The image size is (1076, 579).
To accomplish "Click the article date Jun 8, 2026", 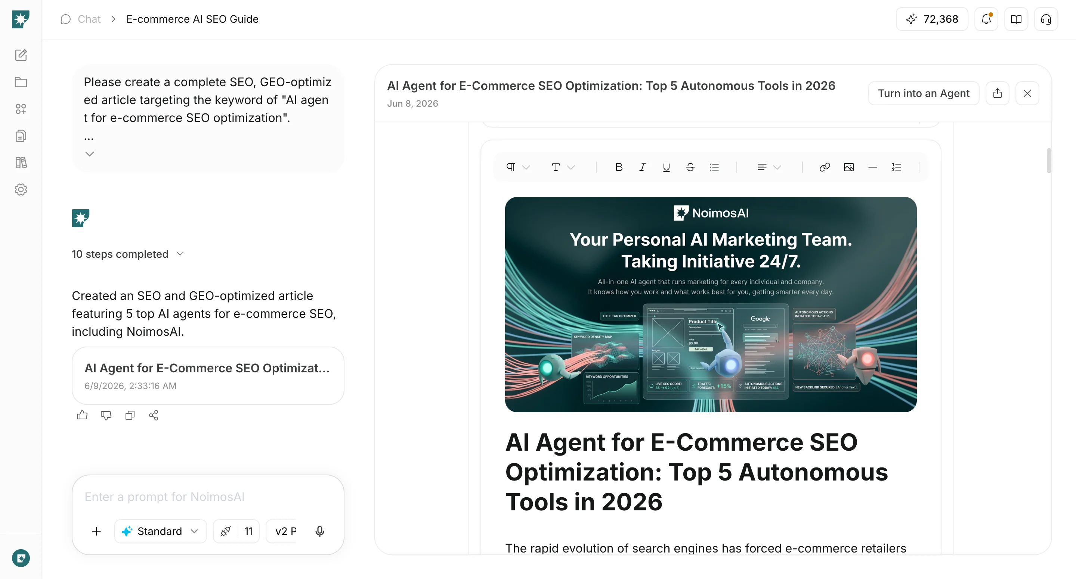I will pyautogui.click(x=412, y=103).
